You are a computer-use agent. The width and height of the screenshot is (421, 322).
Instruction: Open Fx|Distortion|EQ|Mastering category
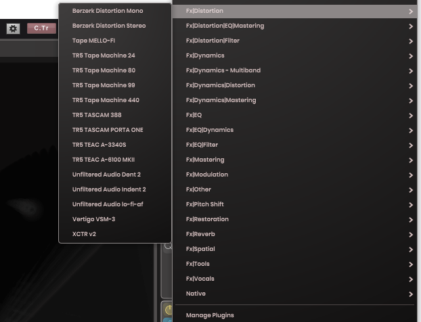point(295,26)
